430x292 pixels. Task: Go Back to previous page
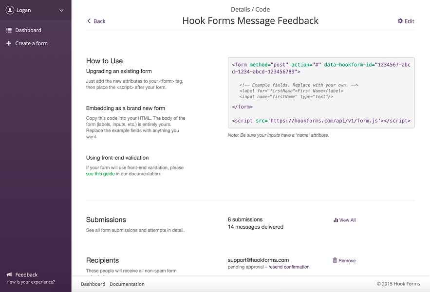99,21
